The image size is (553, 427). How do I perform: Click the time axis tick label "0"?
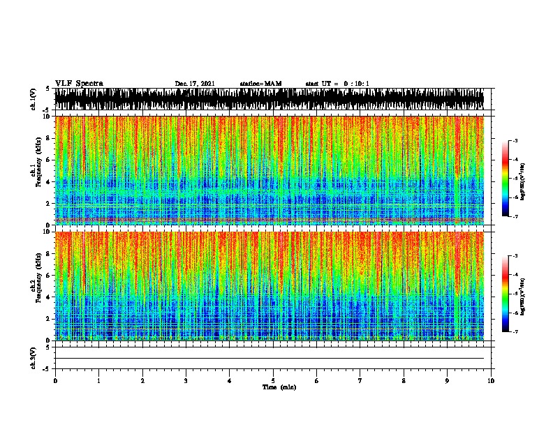pyautogui.click(x=55, y=381)
